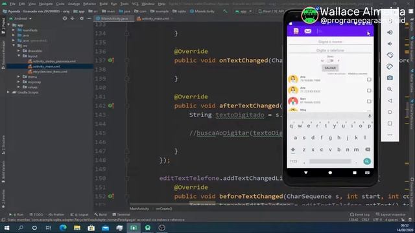Click emulator rotate left icon
This screenshot has width=415, height=233.
tap(390, 55)
